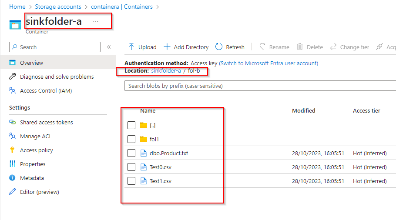
Task: Click the Manage ACL people icon
Action: point(12,136)
